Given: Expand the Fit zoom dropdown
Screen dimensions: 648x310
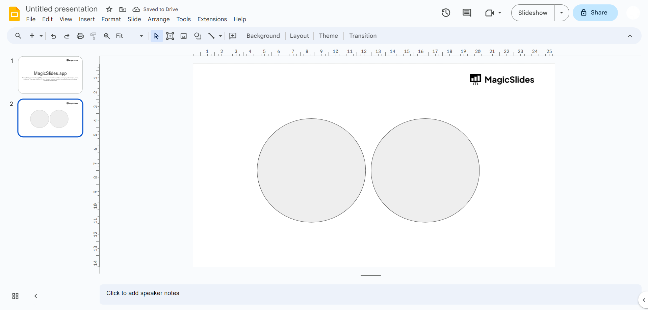Looking at the screenshot, I should [141, 36].
